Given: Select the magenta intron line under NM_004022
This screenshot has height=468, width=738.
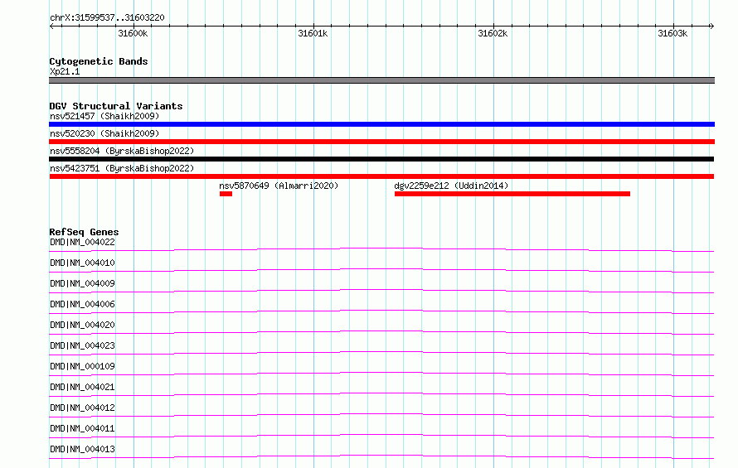Looking at the screenshot, I should click(381, 249).
